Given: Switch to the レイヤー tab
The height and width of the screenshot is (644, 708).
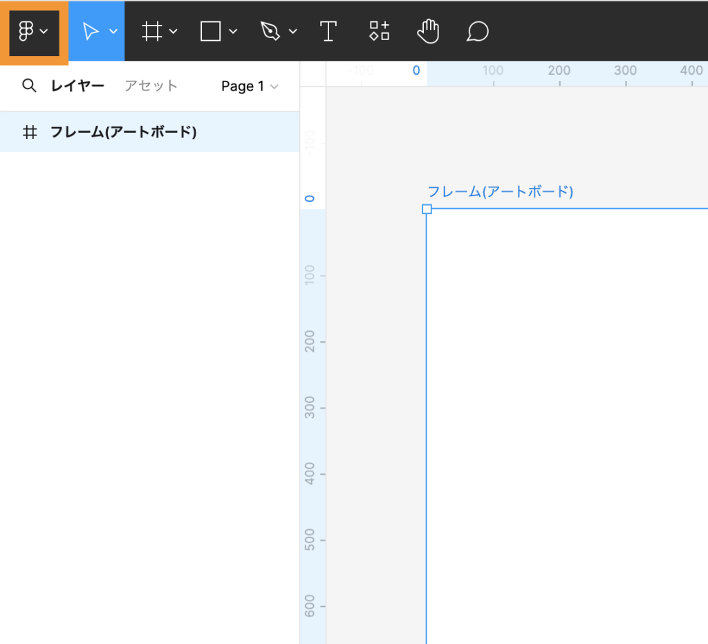Looking at the screenshot, I should (77, 86).
